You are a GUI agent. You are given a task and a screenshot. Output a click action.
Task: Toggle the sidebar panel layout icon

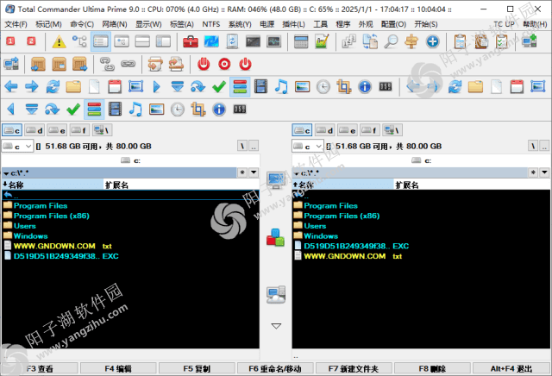[163, 41]
